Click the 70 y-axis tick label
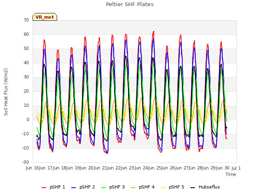The width and height of the screenshot is (261, 195). click(x=26, y=20)
